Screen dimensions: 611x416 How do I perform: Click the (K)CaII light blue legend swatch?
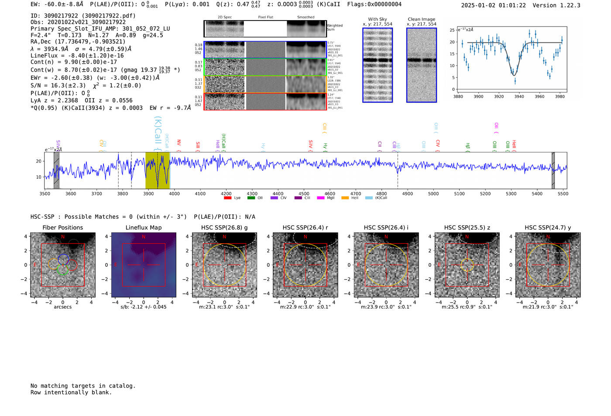coord(369,198)
